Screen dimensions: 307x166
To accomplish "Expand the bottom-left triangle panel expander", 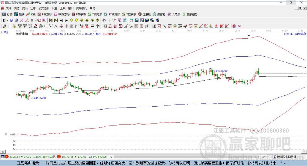I will (x=3, y=152).
